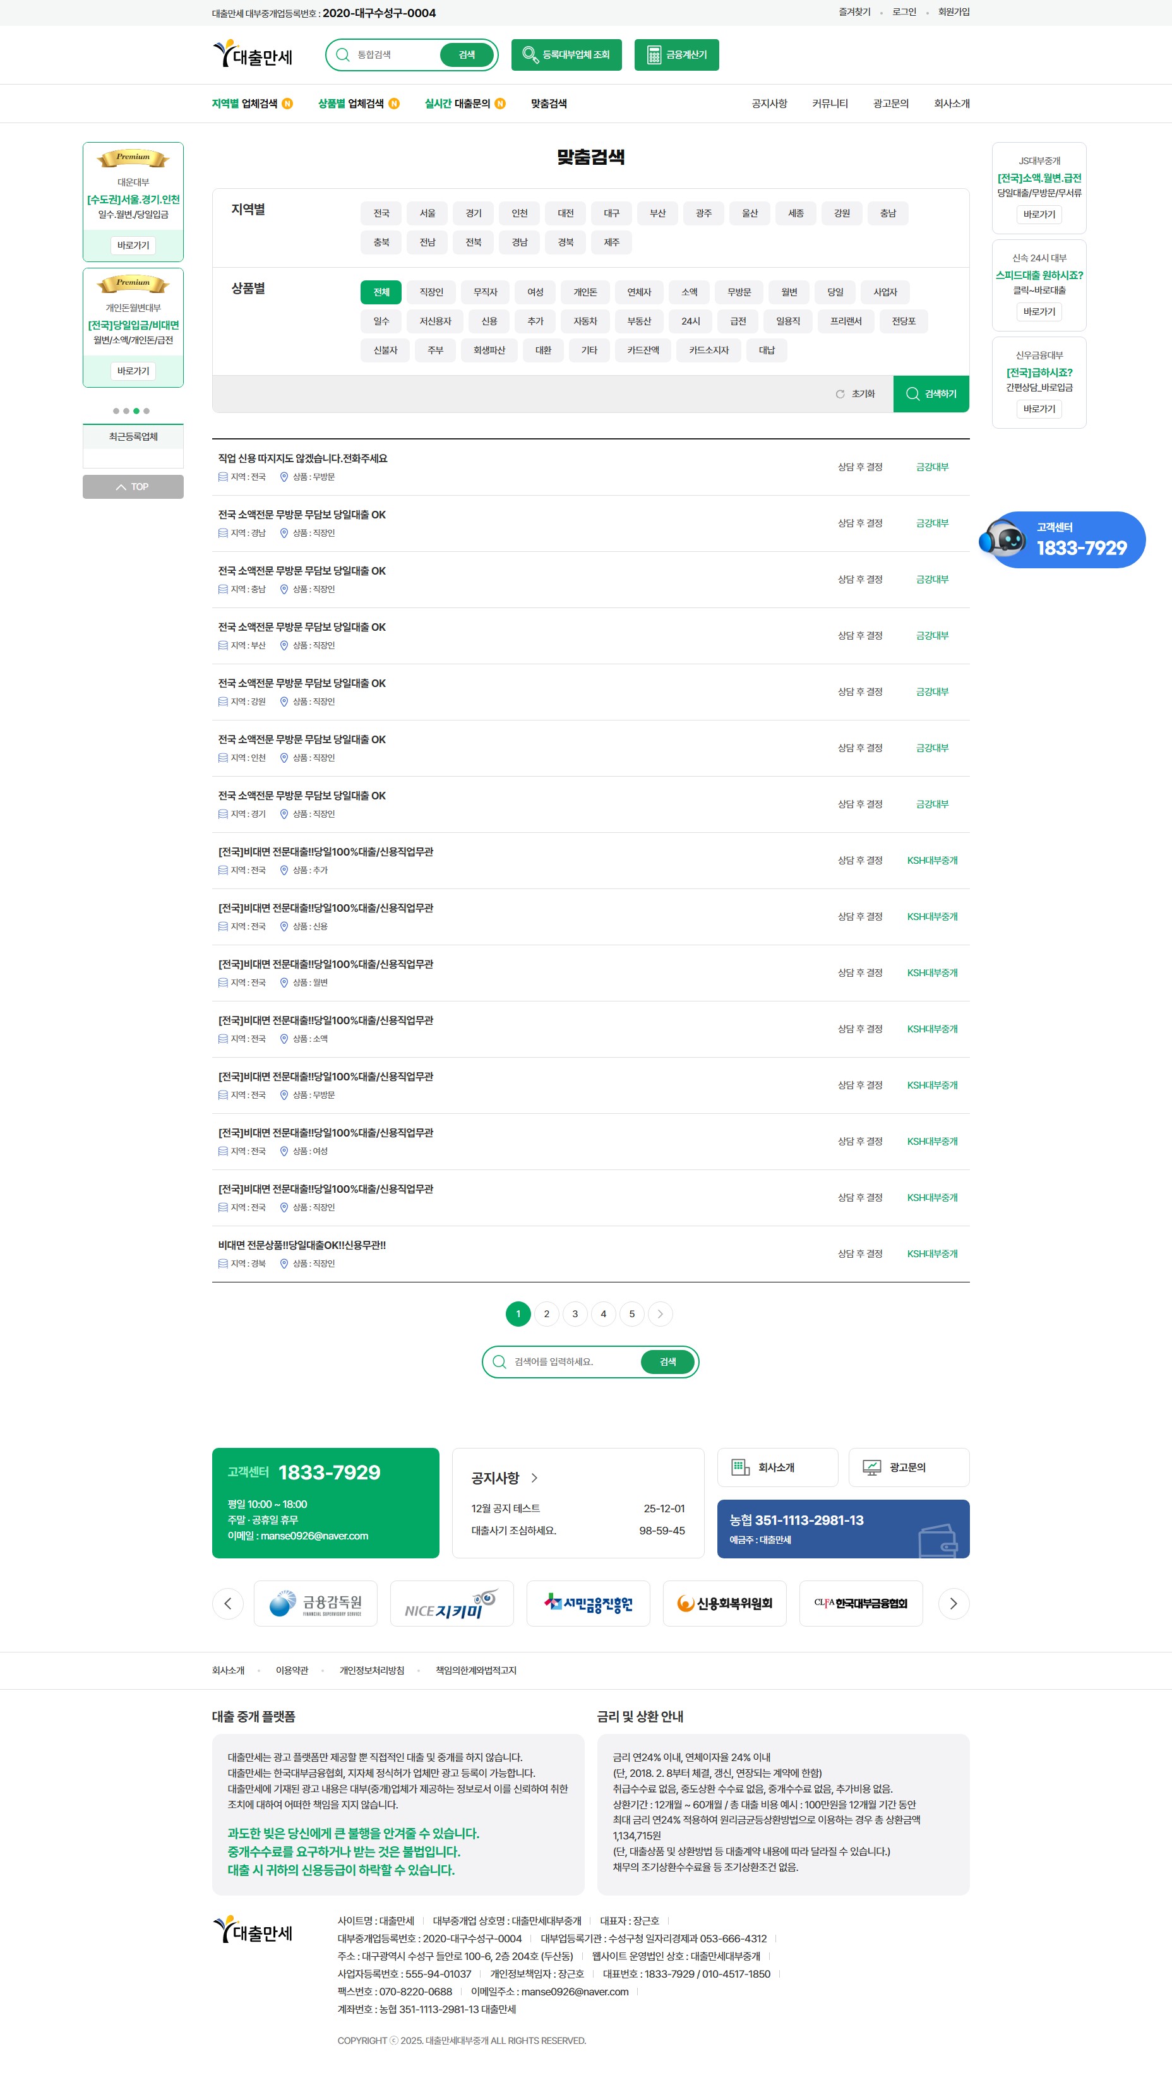Click the building icon in 회사소개 box
The width and height of the screenshot is (1172, 2097).
coord(739,1467)
